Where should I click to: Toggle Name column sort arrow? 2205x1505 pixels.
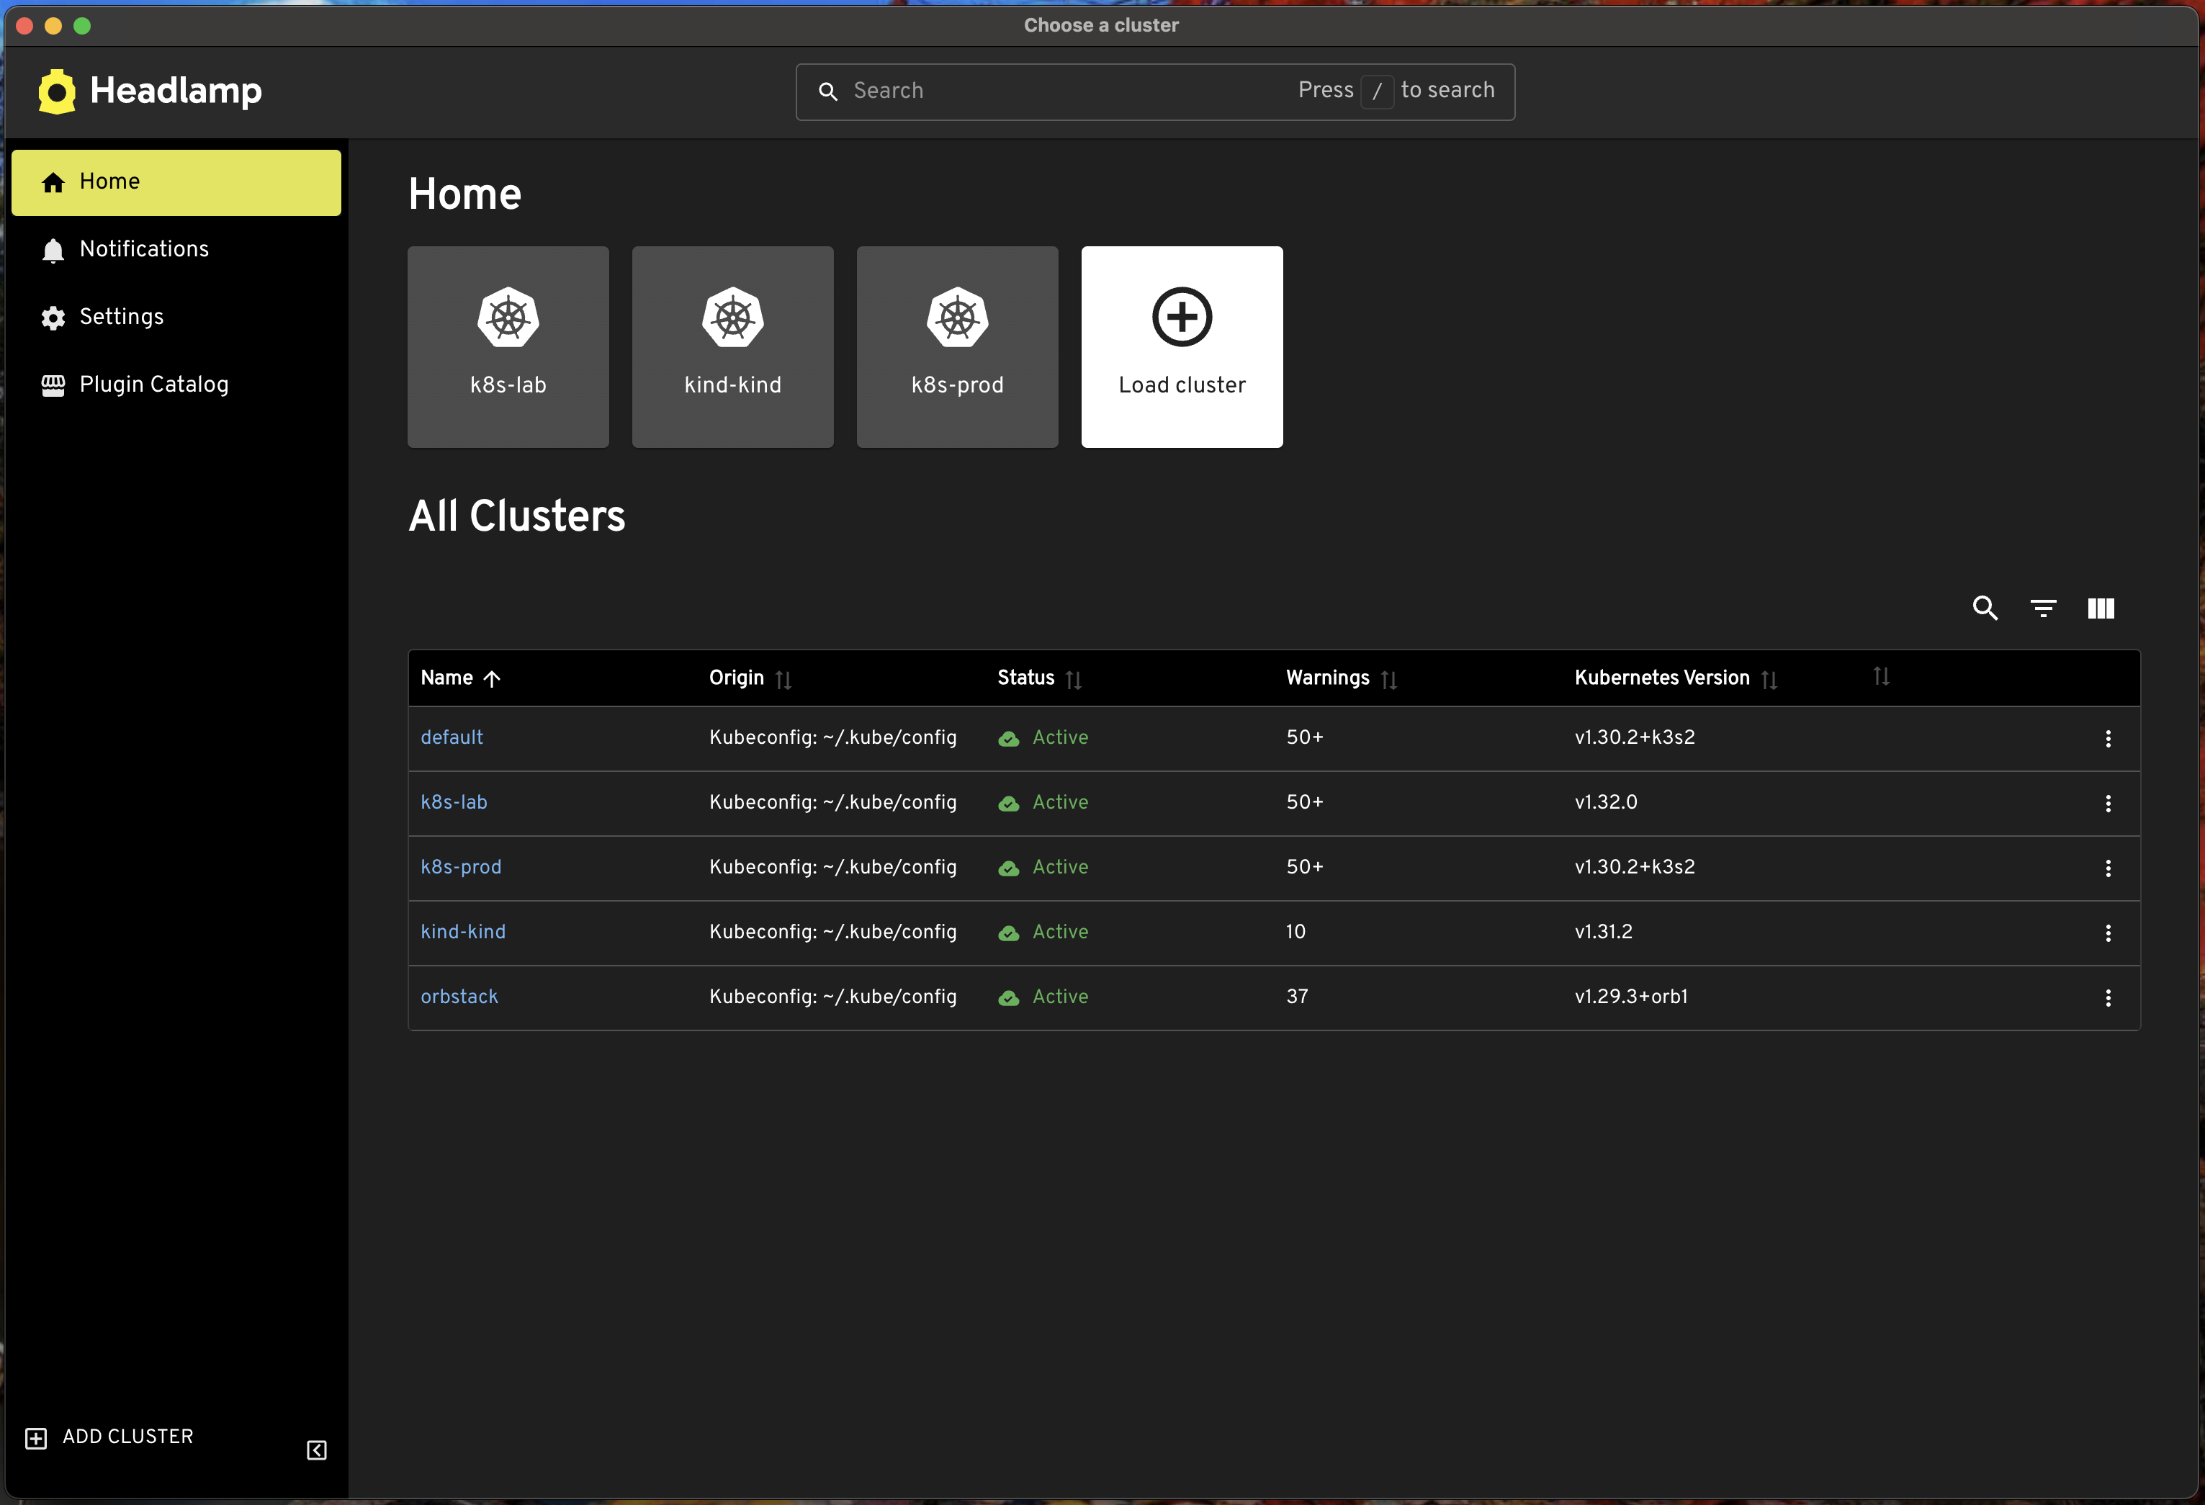click(x=491, y=678)
